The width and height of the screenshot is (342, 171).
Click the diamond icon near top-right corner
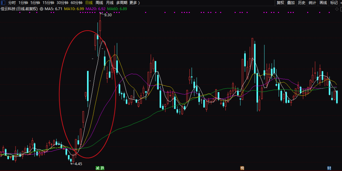pos(337,9)
